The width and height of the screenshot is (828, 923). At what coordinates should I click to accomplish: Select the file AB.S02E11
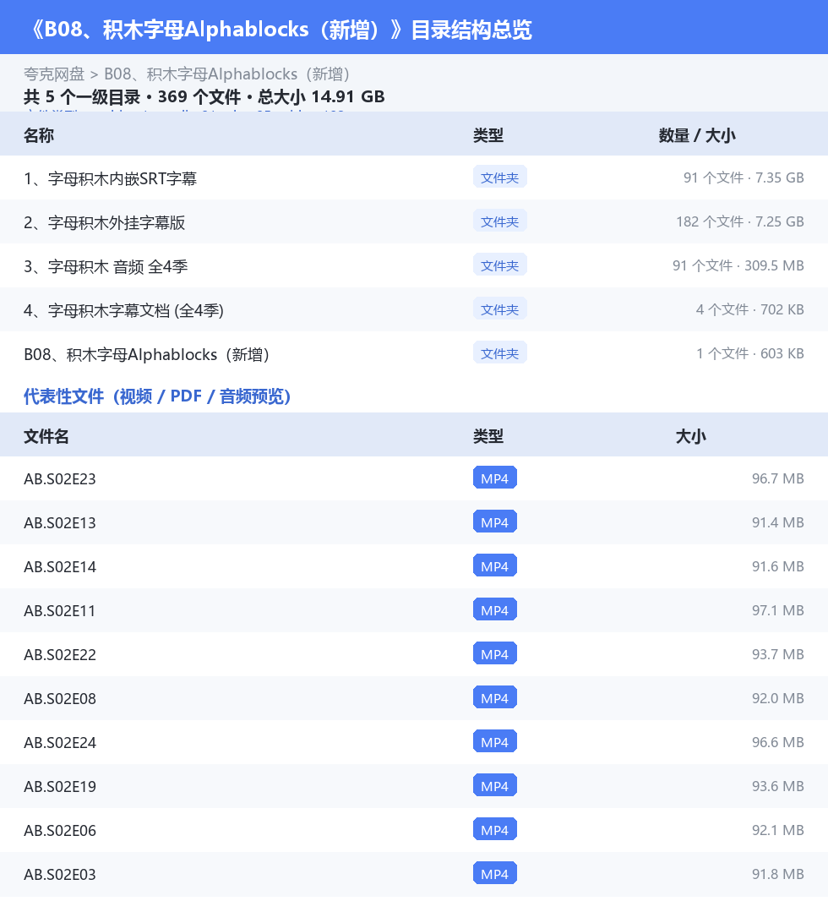click(60, 610)
